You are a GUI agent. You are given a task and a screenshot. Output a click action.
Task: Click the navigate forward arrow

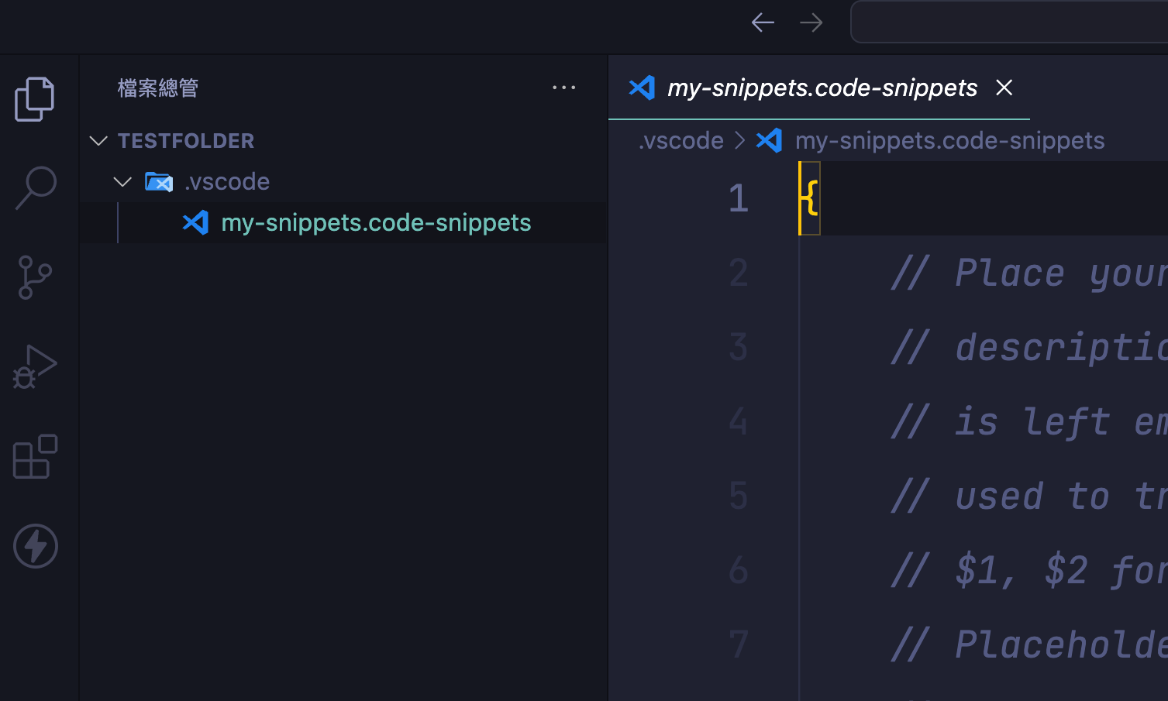coord(811,22)
